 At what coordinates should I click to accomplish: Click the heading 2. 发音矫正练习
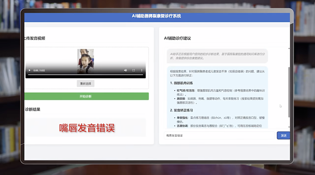[x=181, y=110]
